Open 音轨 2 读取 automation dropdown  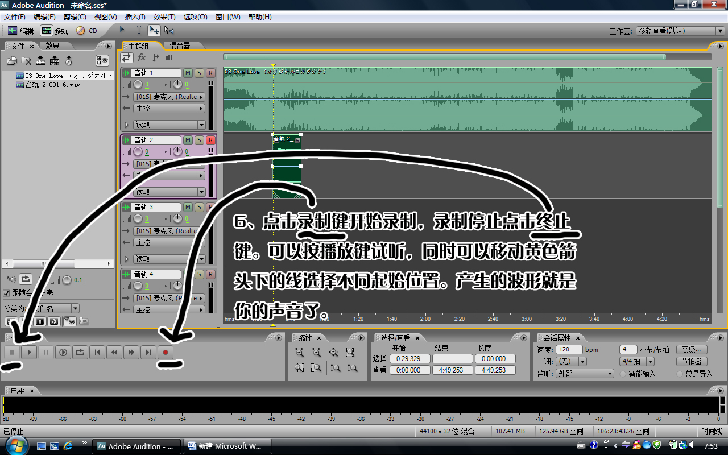(169, 192)
